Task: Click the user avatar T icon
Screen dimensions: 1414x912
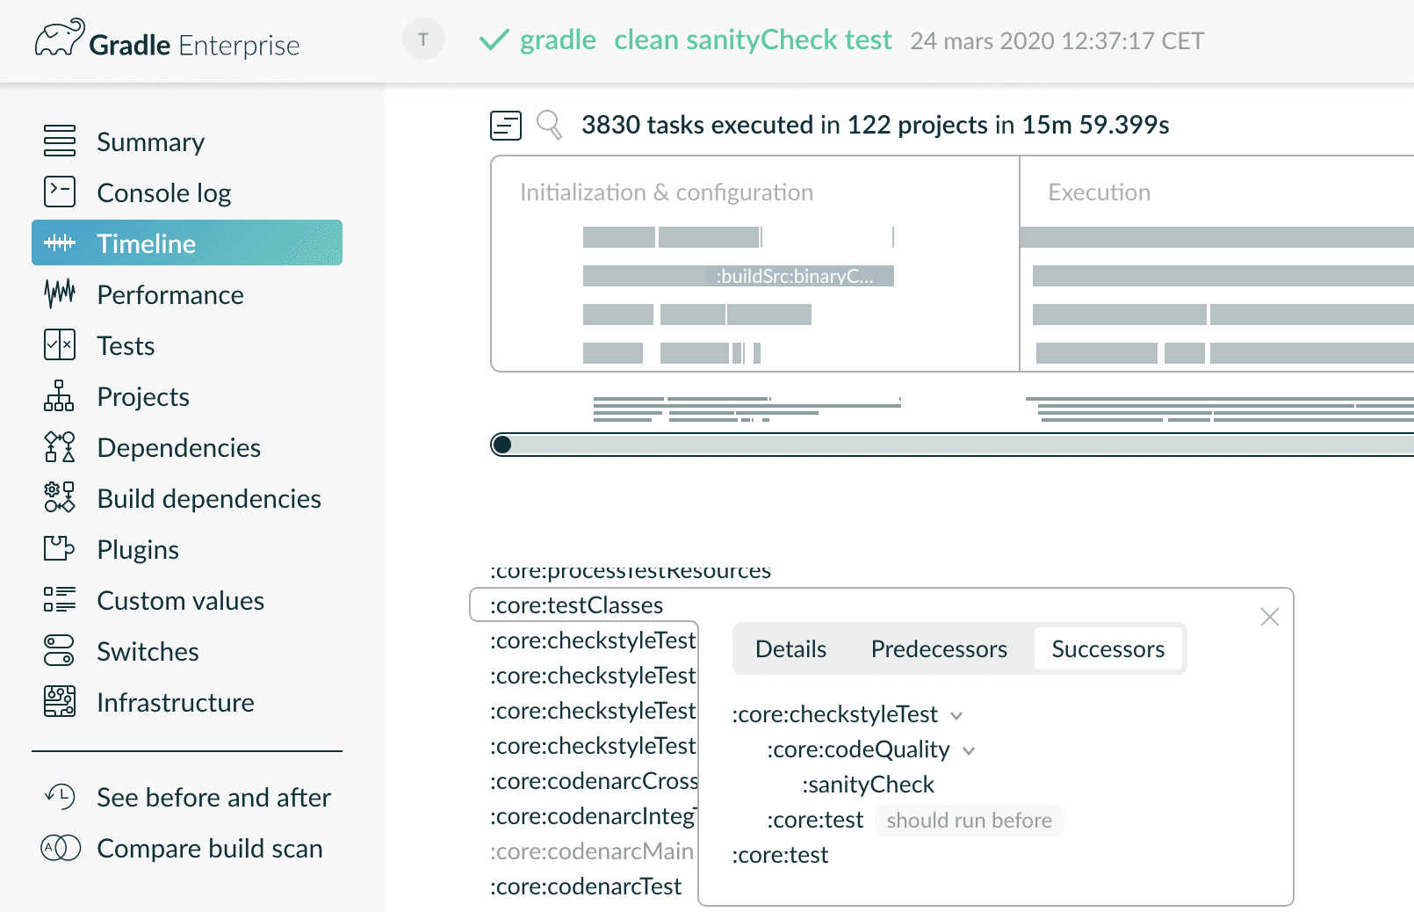Action: click(423, 40)
